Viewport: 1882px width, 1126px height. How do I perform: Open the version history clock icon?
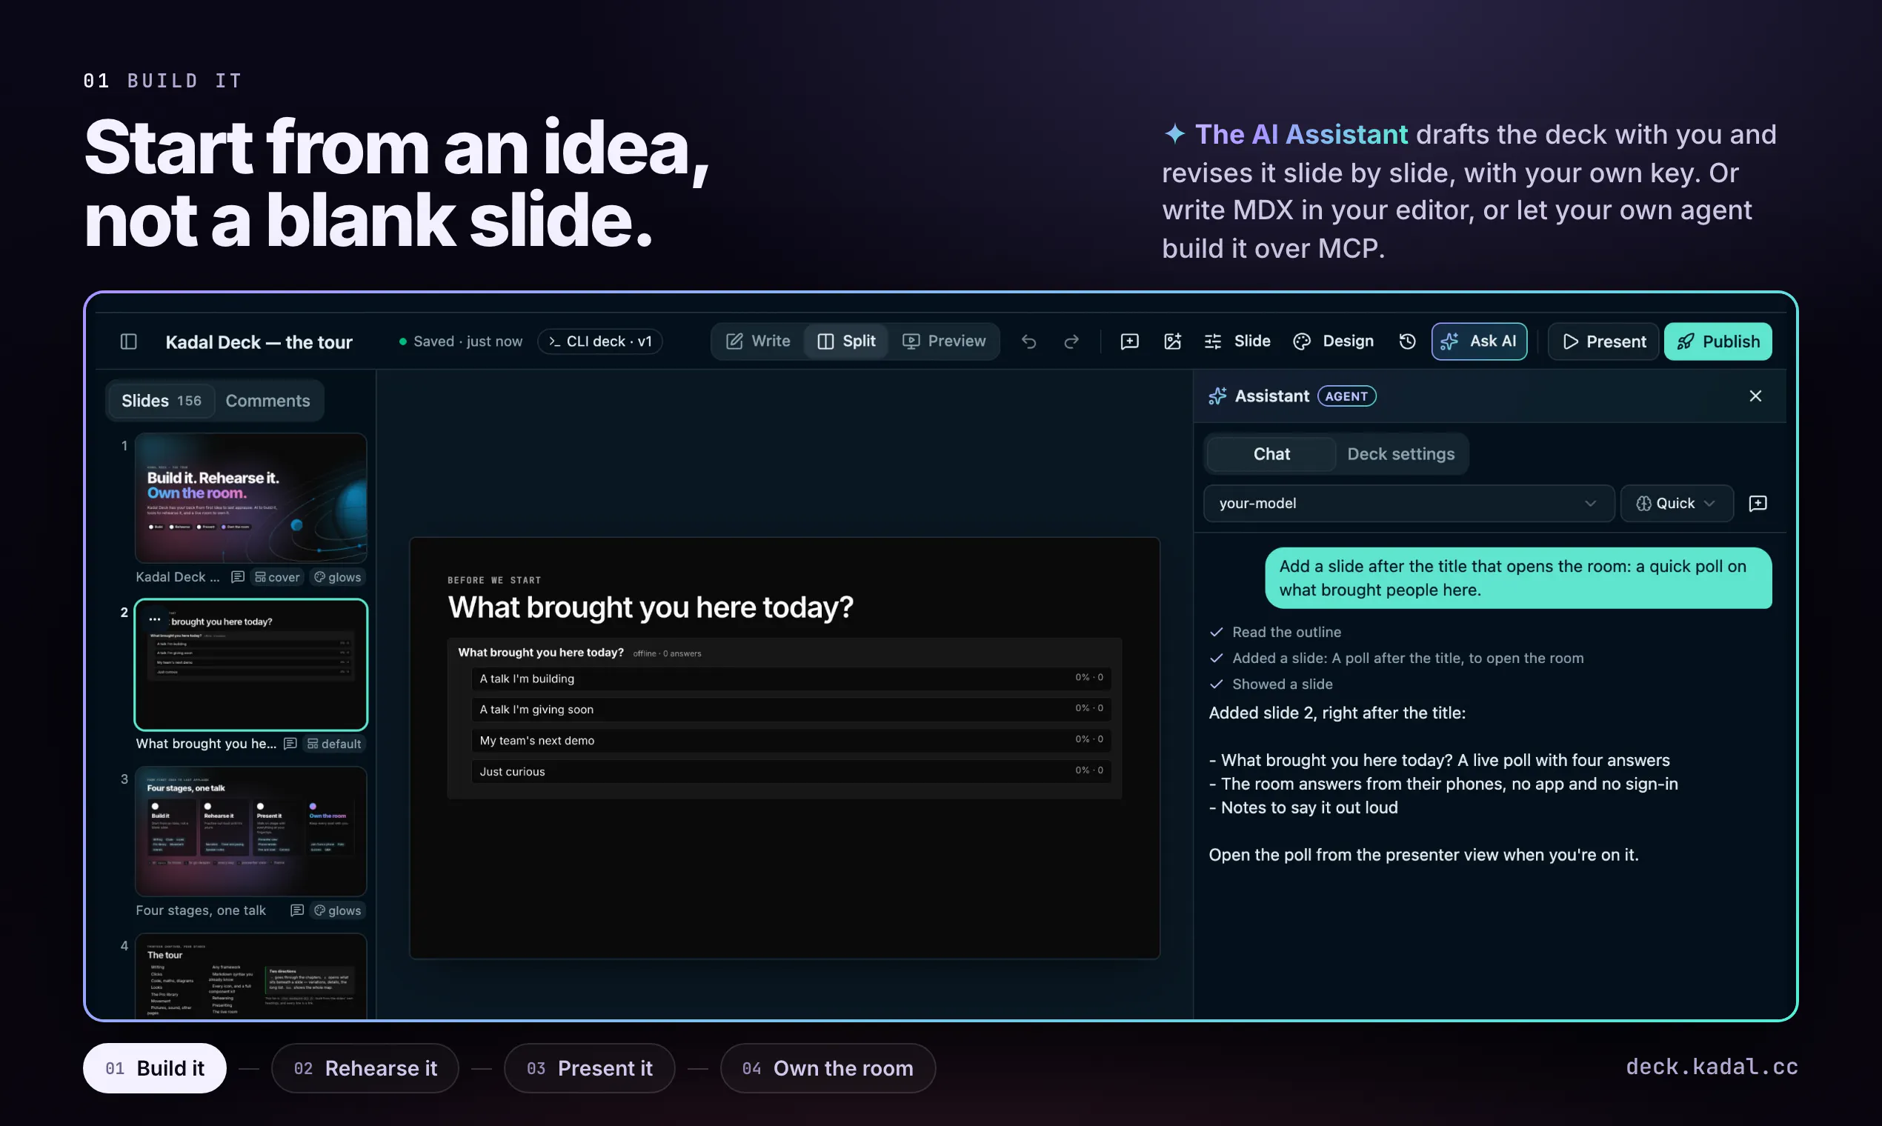[1407, 342]
